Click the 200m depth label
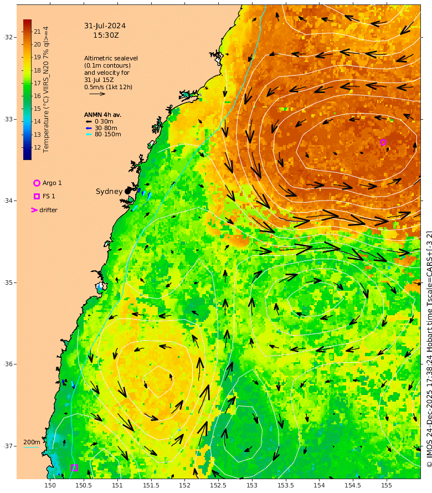Image resolution: width=432 pixels, height=493 pixels. tap(32, 442)
